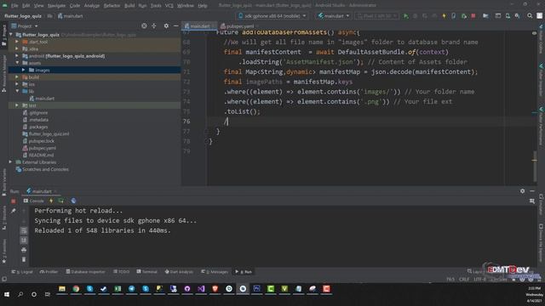Hide the Project panel with minus icon
The width and height of the screenshot is (545, 306).
click(176, 26)
